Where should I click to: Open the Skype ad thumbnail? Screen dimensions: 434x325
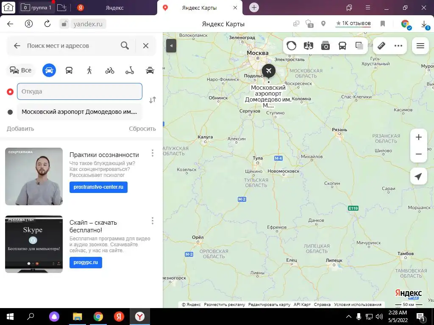click(34, 244)
